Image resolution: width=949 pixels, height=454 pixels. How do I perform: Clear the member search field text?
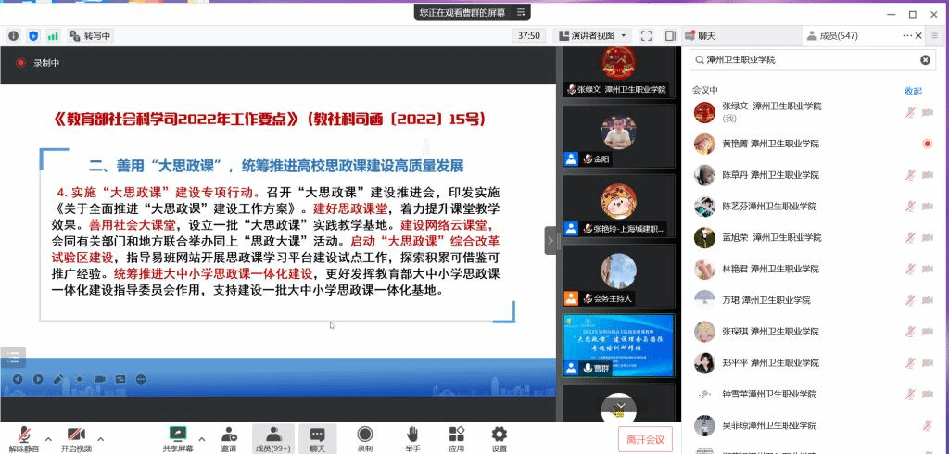pos(925,60)
